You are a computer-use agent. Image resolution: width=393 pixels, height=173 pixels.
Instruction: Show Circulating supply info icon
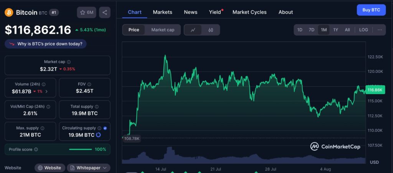tap(99, 128)
